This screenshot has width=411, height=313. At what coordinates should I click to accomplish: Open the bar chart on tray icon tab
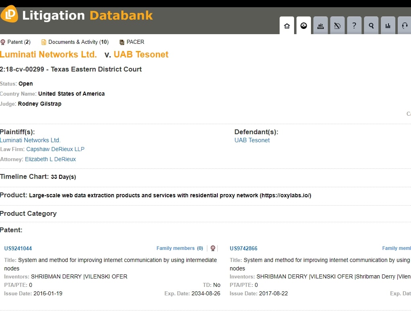[320, 26]
